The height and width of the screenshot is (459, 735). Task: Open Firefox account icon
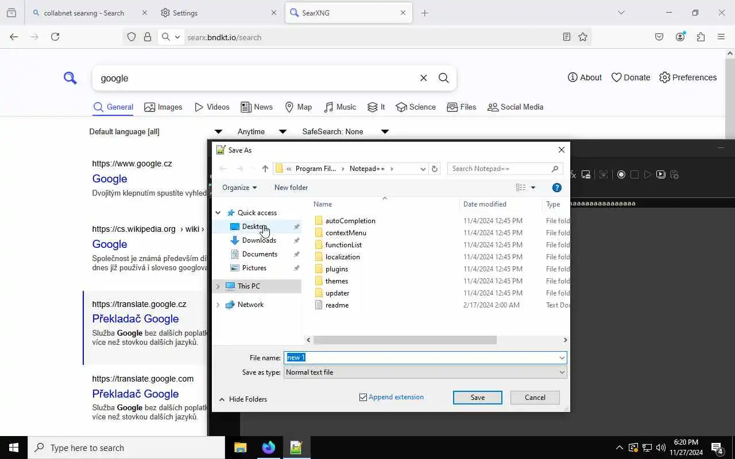680,37
